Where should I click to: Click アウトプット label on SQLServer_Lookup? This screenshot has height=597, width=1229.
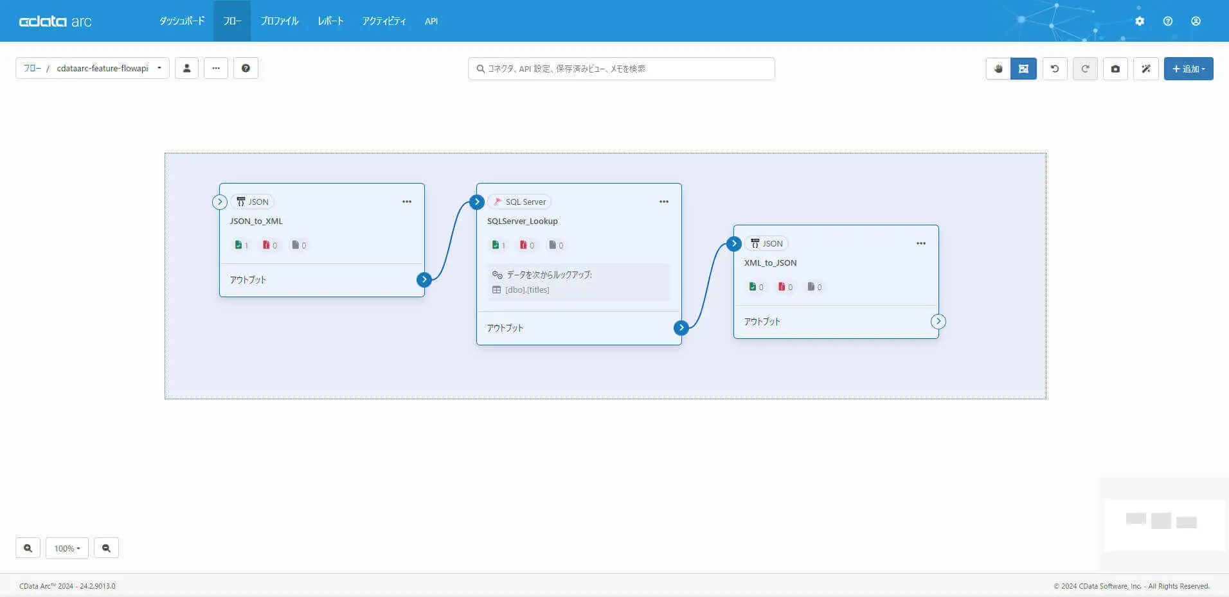point(505,328)
